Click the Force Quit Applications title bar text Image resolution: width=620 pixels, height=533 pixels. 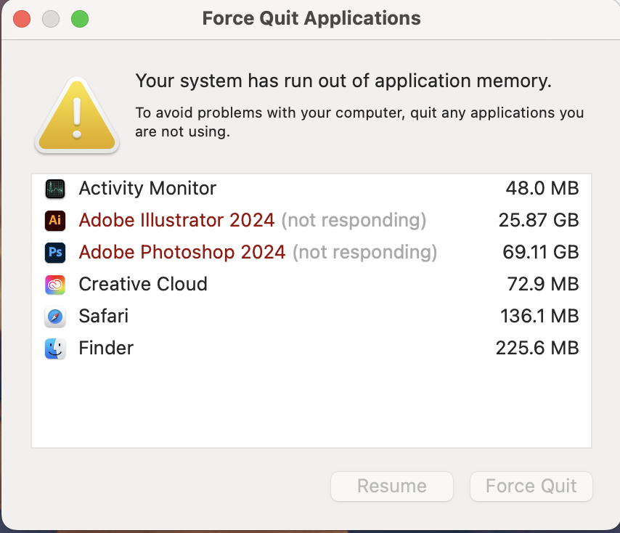point(310,18)
